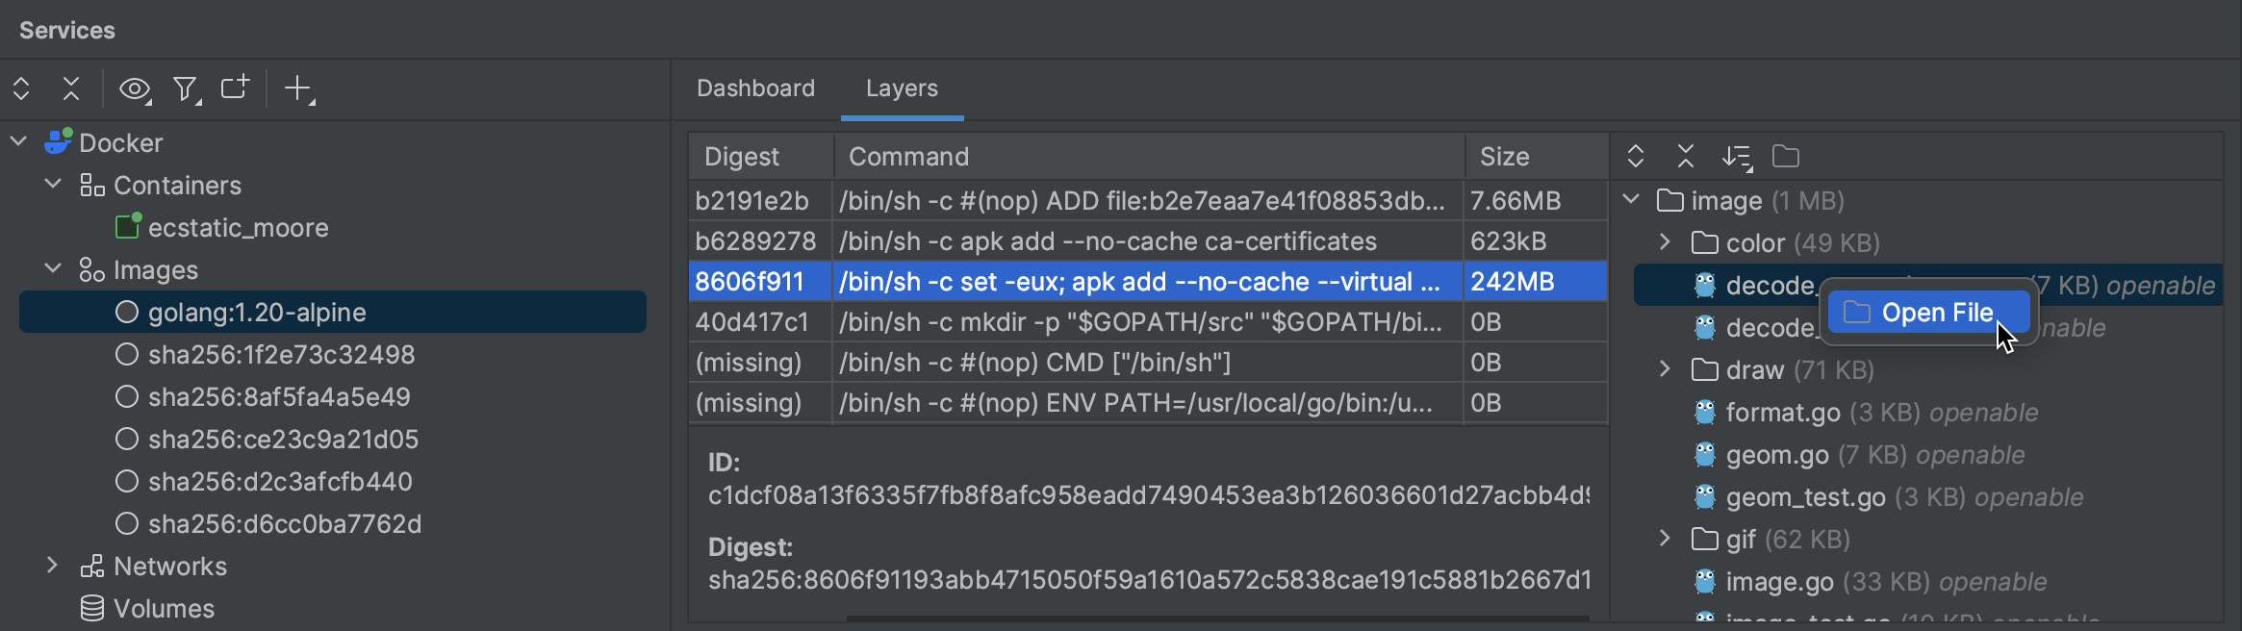The width and height of the screenshot is (2242, 631).
Task: Expand the Networks tree node
Action: (53, 566)
